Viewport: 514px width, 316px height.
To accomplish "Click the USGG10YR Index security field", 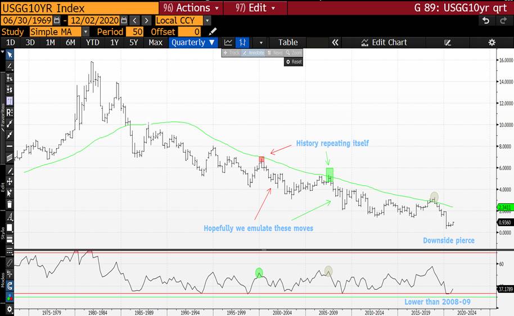I will (79, 8).
